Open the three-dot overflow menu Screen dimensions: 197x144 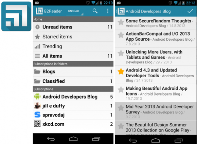(108, 11)
